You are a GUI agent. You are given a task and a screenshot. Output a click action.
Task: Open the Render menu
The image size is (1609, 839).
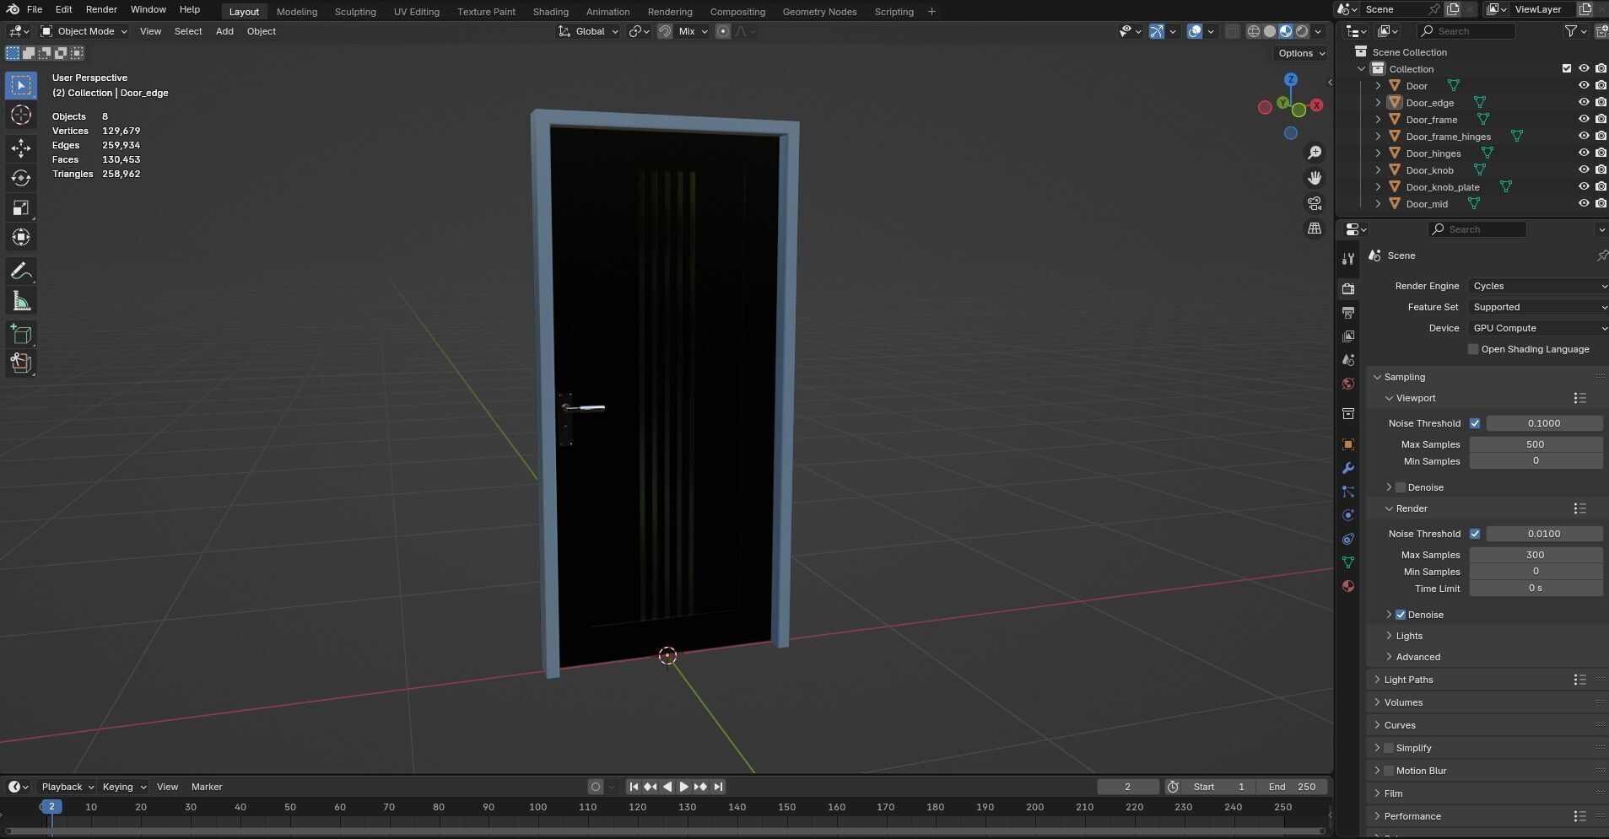[101, 9]
